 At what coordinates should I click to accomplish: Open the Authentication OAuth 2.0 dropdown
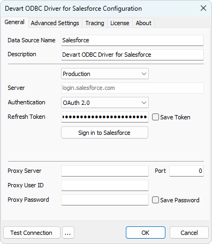pos(105,103)
